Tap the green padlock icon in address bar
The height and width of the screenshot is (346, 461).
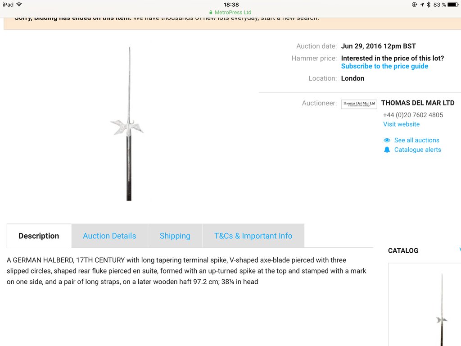point(211,12)
